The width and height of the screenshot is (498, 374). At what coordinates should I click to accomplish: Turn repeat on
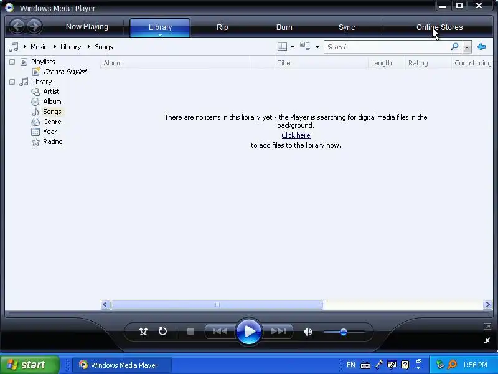pyautogui.click(x=162, y=332)
